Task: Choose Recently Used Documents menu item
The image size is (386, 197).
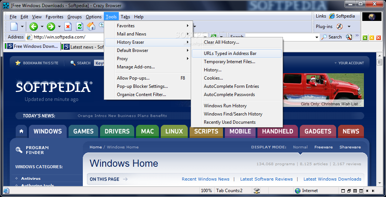Action: (x=237, y=122)
